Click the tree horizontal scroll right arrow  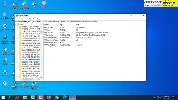[39, 80]
